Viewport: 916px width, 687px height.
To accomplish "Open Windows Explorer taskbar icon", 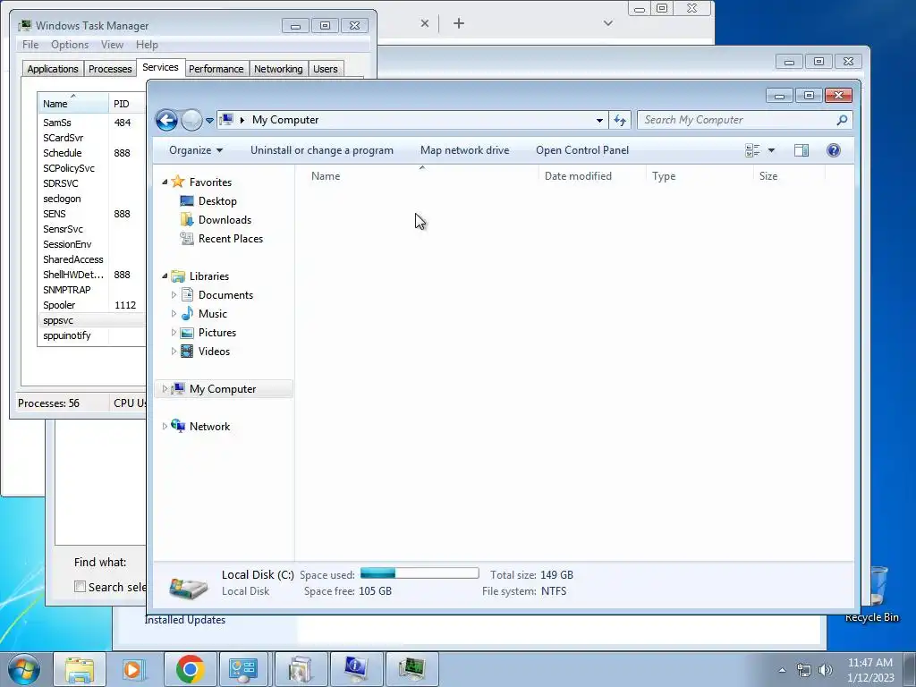I will pos(80,669).
